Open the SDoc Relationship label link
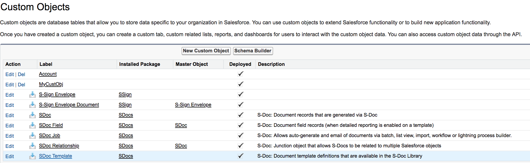This screenshot has height=163, width=530. [59, 146]
